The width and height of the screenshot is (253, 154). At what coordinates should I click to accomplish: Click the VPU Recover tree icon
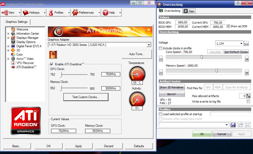pos(13,63)
